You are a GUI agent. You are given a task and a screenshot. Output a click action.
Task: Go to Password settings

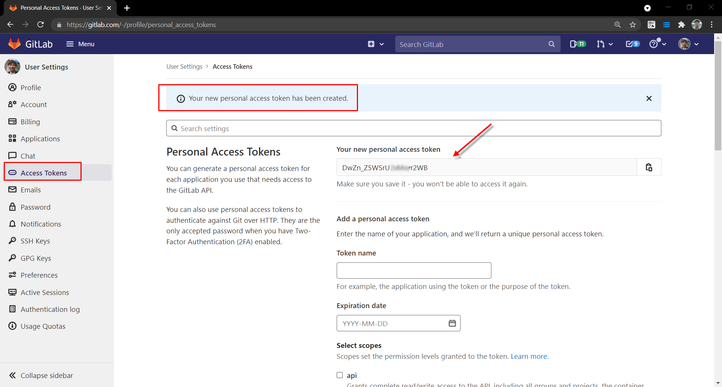coord(35,207)
